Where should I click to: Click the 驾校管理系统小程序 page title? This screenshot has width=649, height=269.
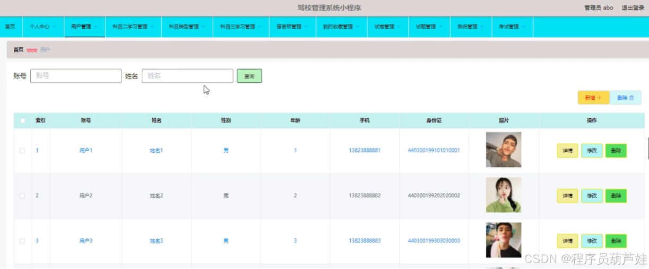[x=330, y=7]
